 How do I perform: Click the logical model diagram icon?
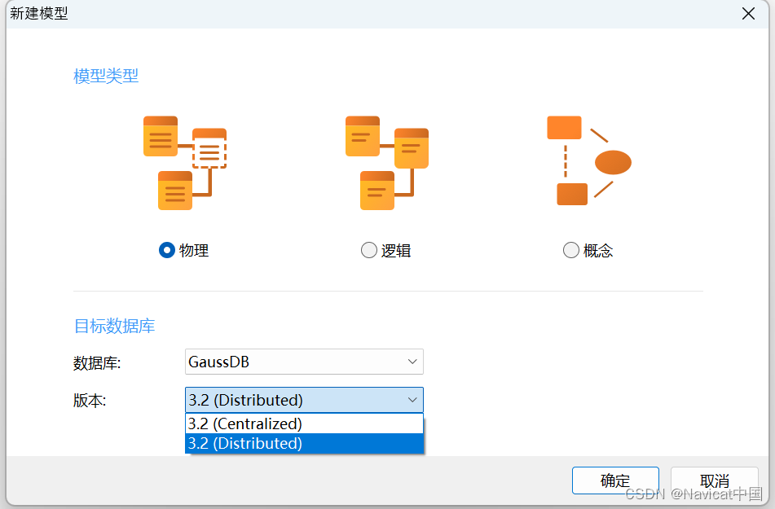point(387,163)
